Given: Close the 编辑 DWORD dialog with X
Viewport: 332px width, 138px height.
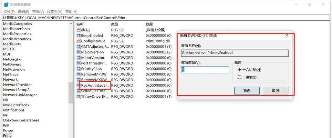Looking at the screenshot, I should (x=287, y=36).
